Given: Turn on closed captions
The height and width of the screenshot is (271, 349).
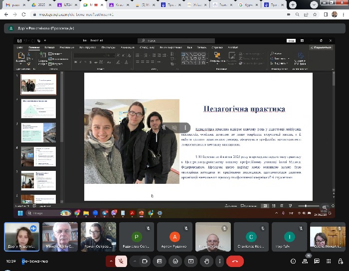Looking at the screenshot, I should point(160,261).
